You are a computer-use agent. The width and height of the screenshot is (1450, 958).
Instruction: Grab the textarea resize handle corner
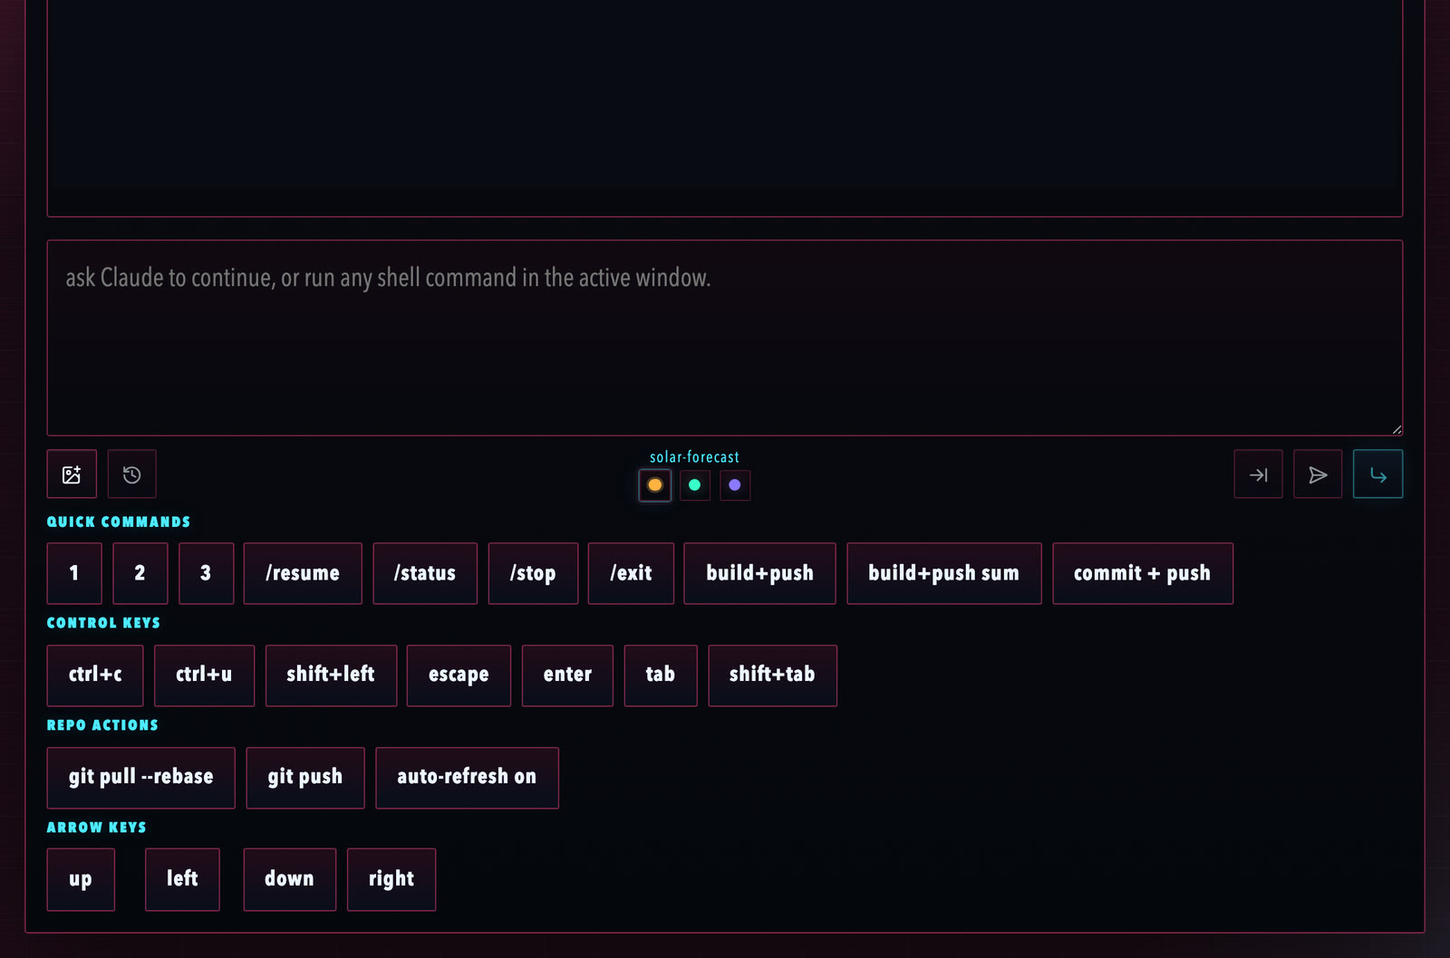[1397, 429]
